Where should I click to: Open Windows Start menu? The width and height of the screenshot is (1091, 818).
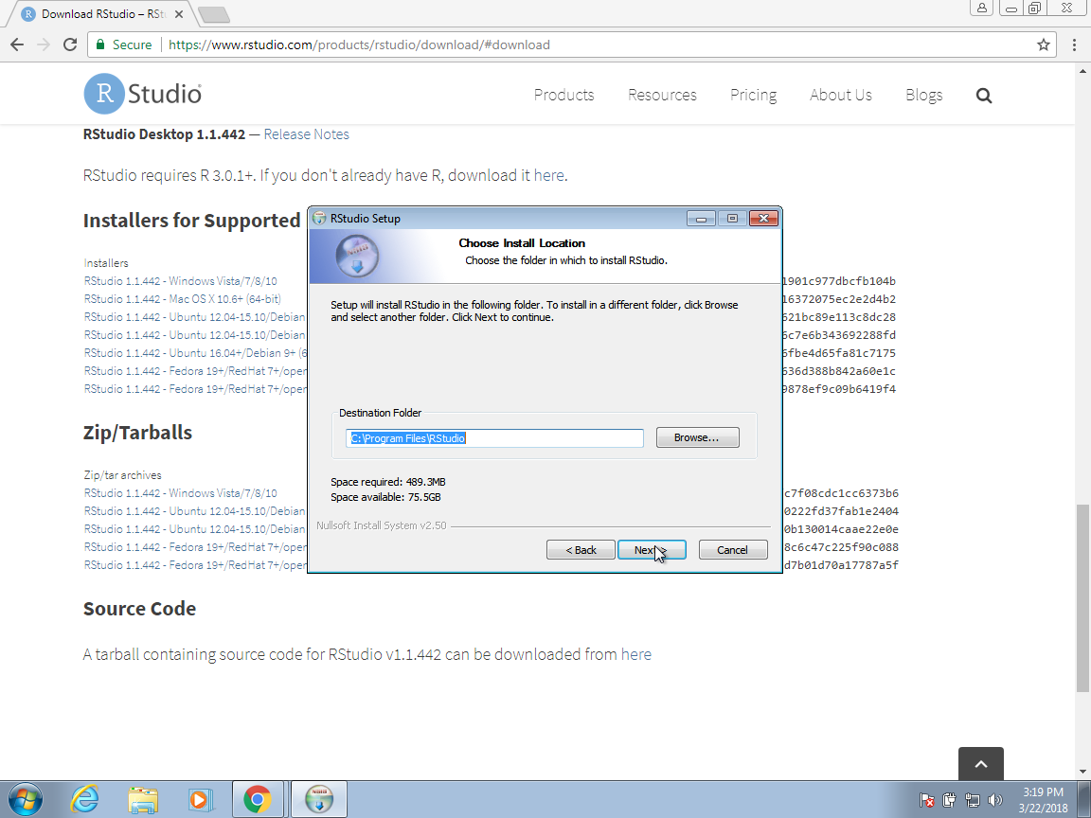[x=24, y=799]
